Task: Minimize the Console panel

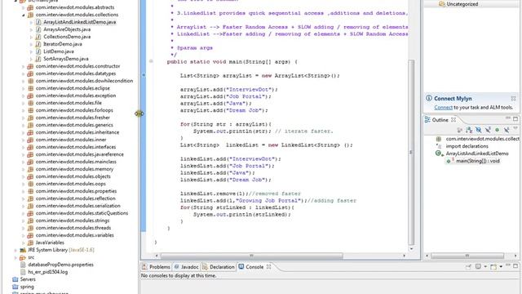Action: point(508,265)
